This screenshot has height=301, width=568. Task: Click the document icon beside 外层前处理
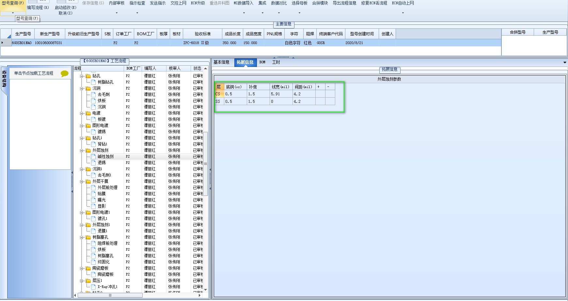[93, 188]
